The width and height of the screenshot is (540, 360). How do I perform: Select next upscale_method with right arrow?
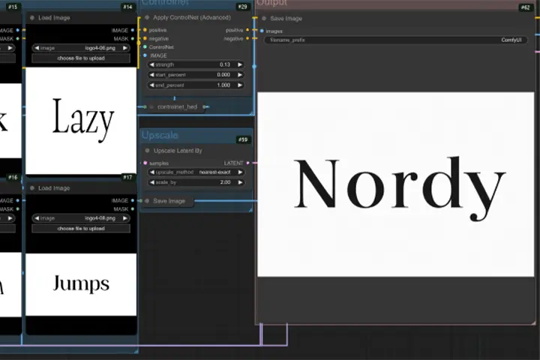tap(240, 172)
